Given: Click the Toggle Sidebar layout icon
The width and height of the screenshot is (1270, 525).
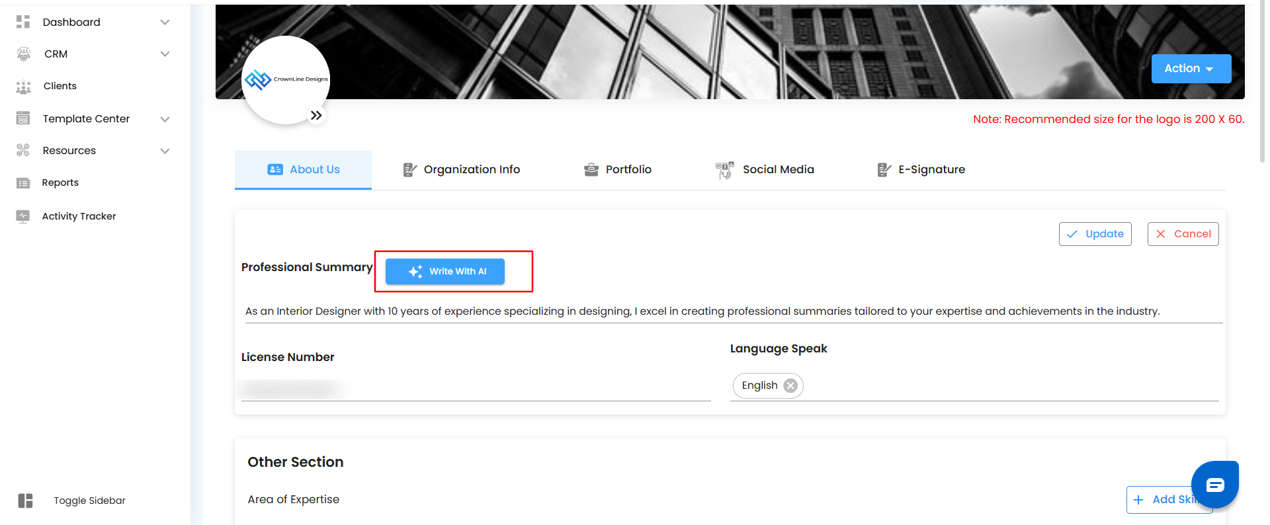Looking at the screenshot, I should point(26,501).
